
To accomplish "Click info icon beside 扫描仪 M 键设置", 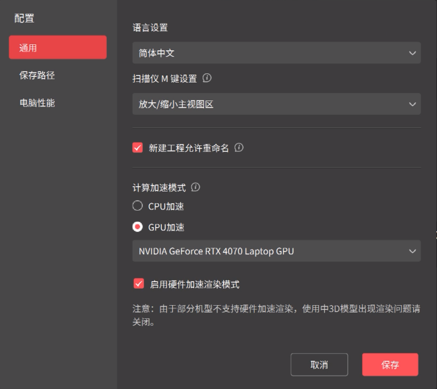I will pyautogui.click(x=207, y=78).
